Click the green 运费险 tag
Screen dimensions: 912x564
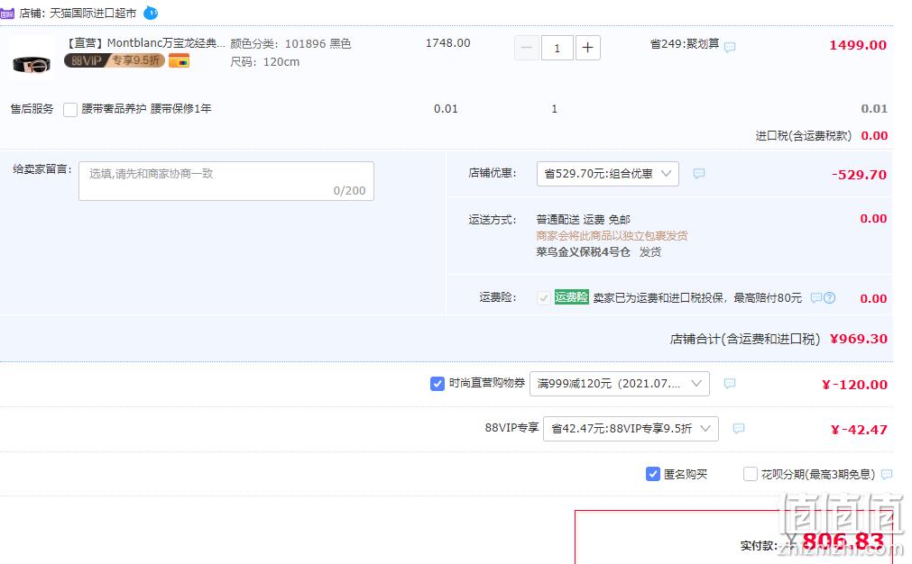click(x=571, y=296)
